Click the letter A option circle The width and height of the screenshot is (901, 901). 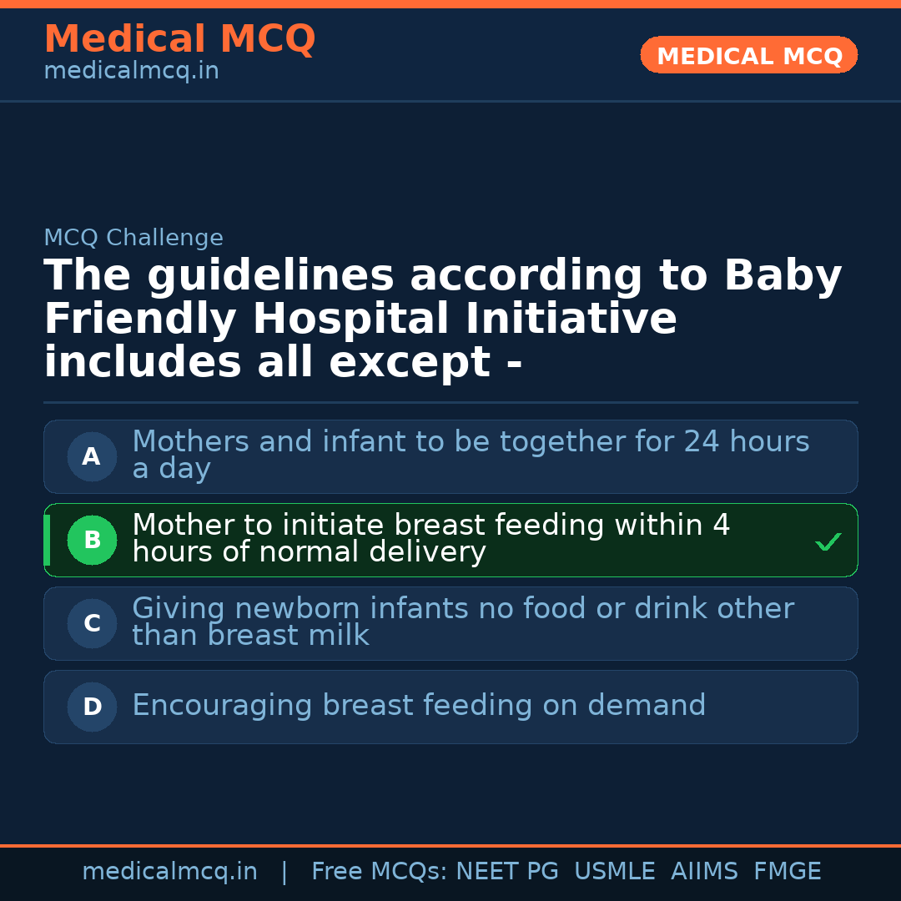coord(92,456)
